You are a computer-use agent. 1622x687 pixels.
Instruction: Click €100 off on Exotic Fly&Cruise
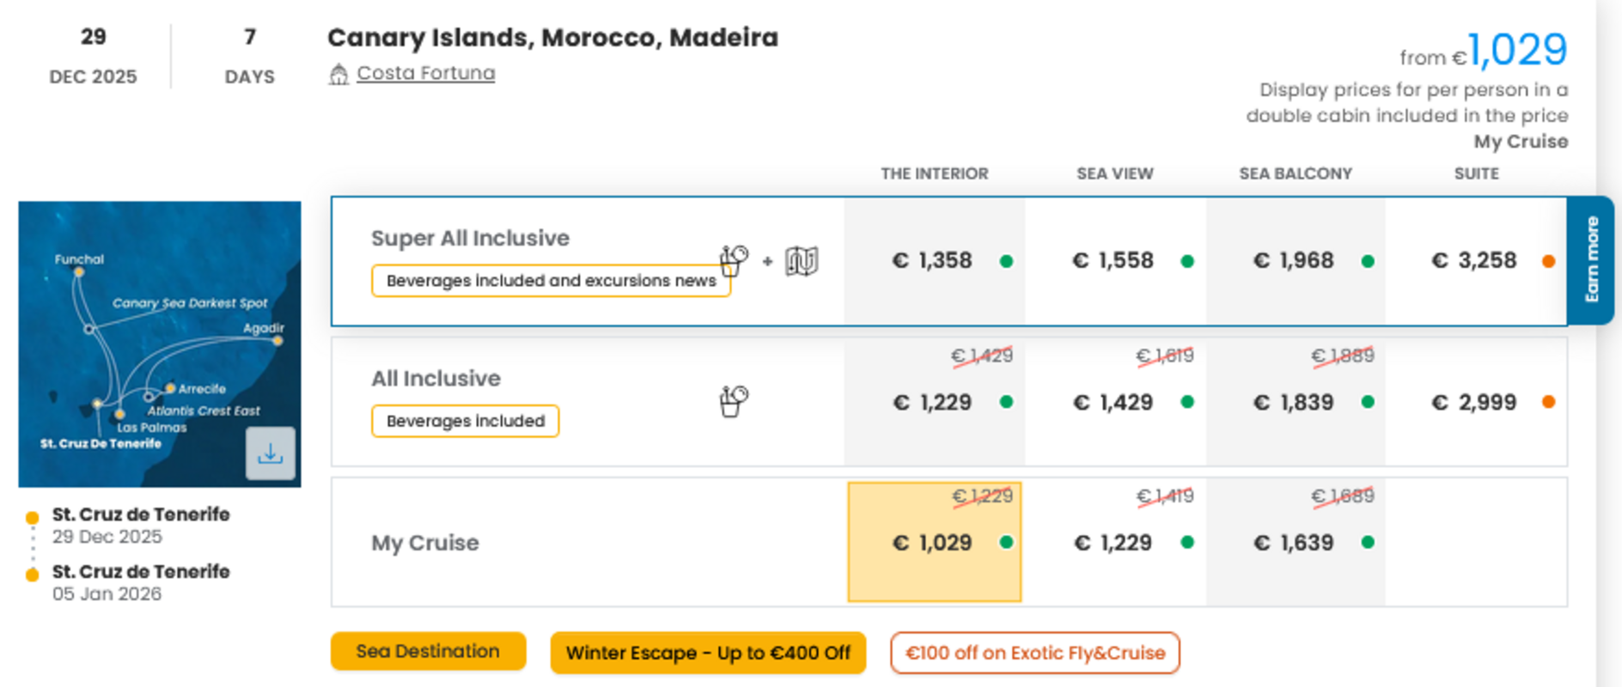(1035, 653)
